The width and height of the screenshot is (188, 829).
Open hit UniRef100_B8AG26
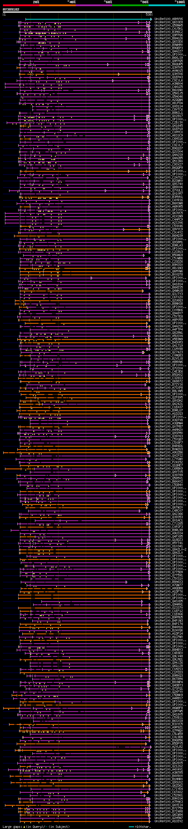point(169,38)
